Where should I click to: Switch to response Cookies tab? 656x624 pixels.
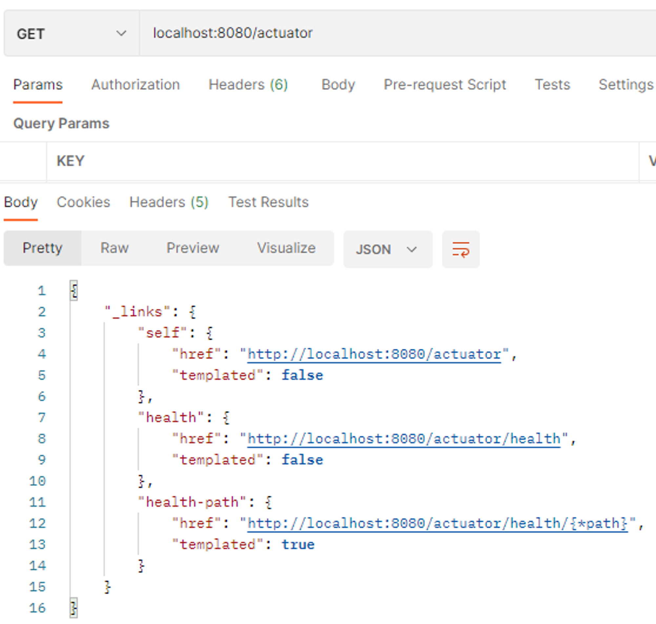[83, 202]
